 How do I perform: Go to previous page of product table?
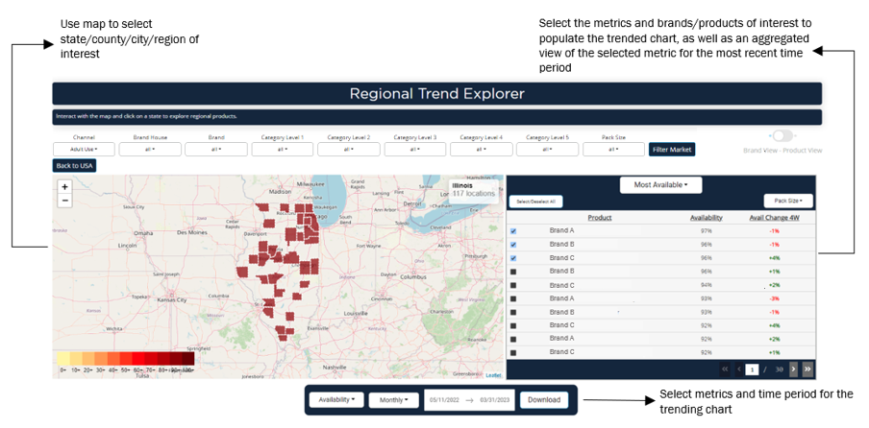pyautogui.click(x=739, y=369)
